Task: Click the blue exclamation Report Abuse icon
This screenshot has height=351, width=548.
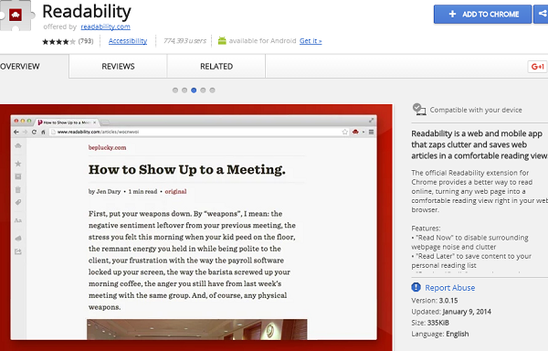Action: (x=416, y=287)
